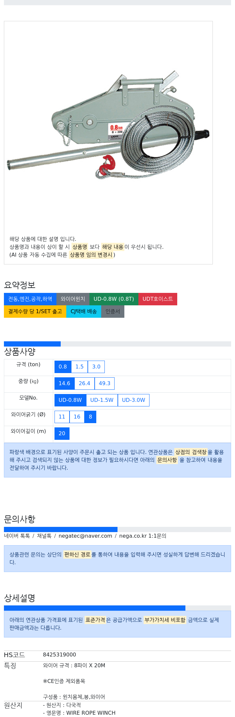
Task: Select the 전동,엔진,공작,하역 category tag
Action: (x=30, y=299)
